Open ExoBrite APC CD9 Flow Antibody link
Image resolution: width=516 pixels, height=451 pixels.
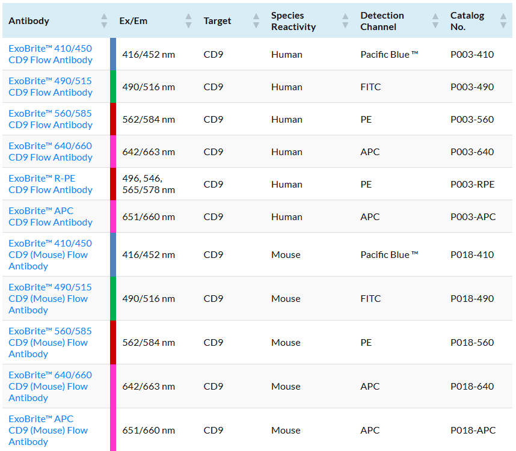coord(51,217)
